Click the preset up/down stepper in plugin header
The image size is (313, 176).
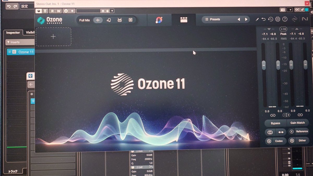(x=105, y=11)
